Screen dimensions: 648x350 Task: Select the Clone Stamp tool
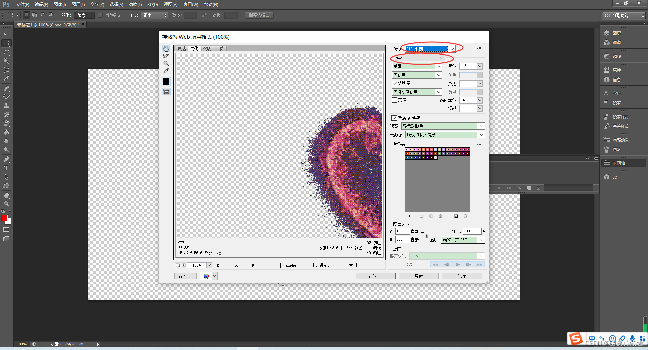click(6, 106)
